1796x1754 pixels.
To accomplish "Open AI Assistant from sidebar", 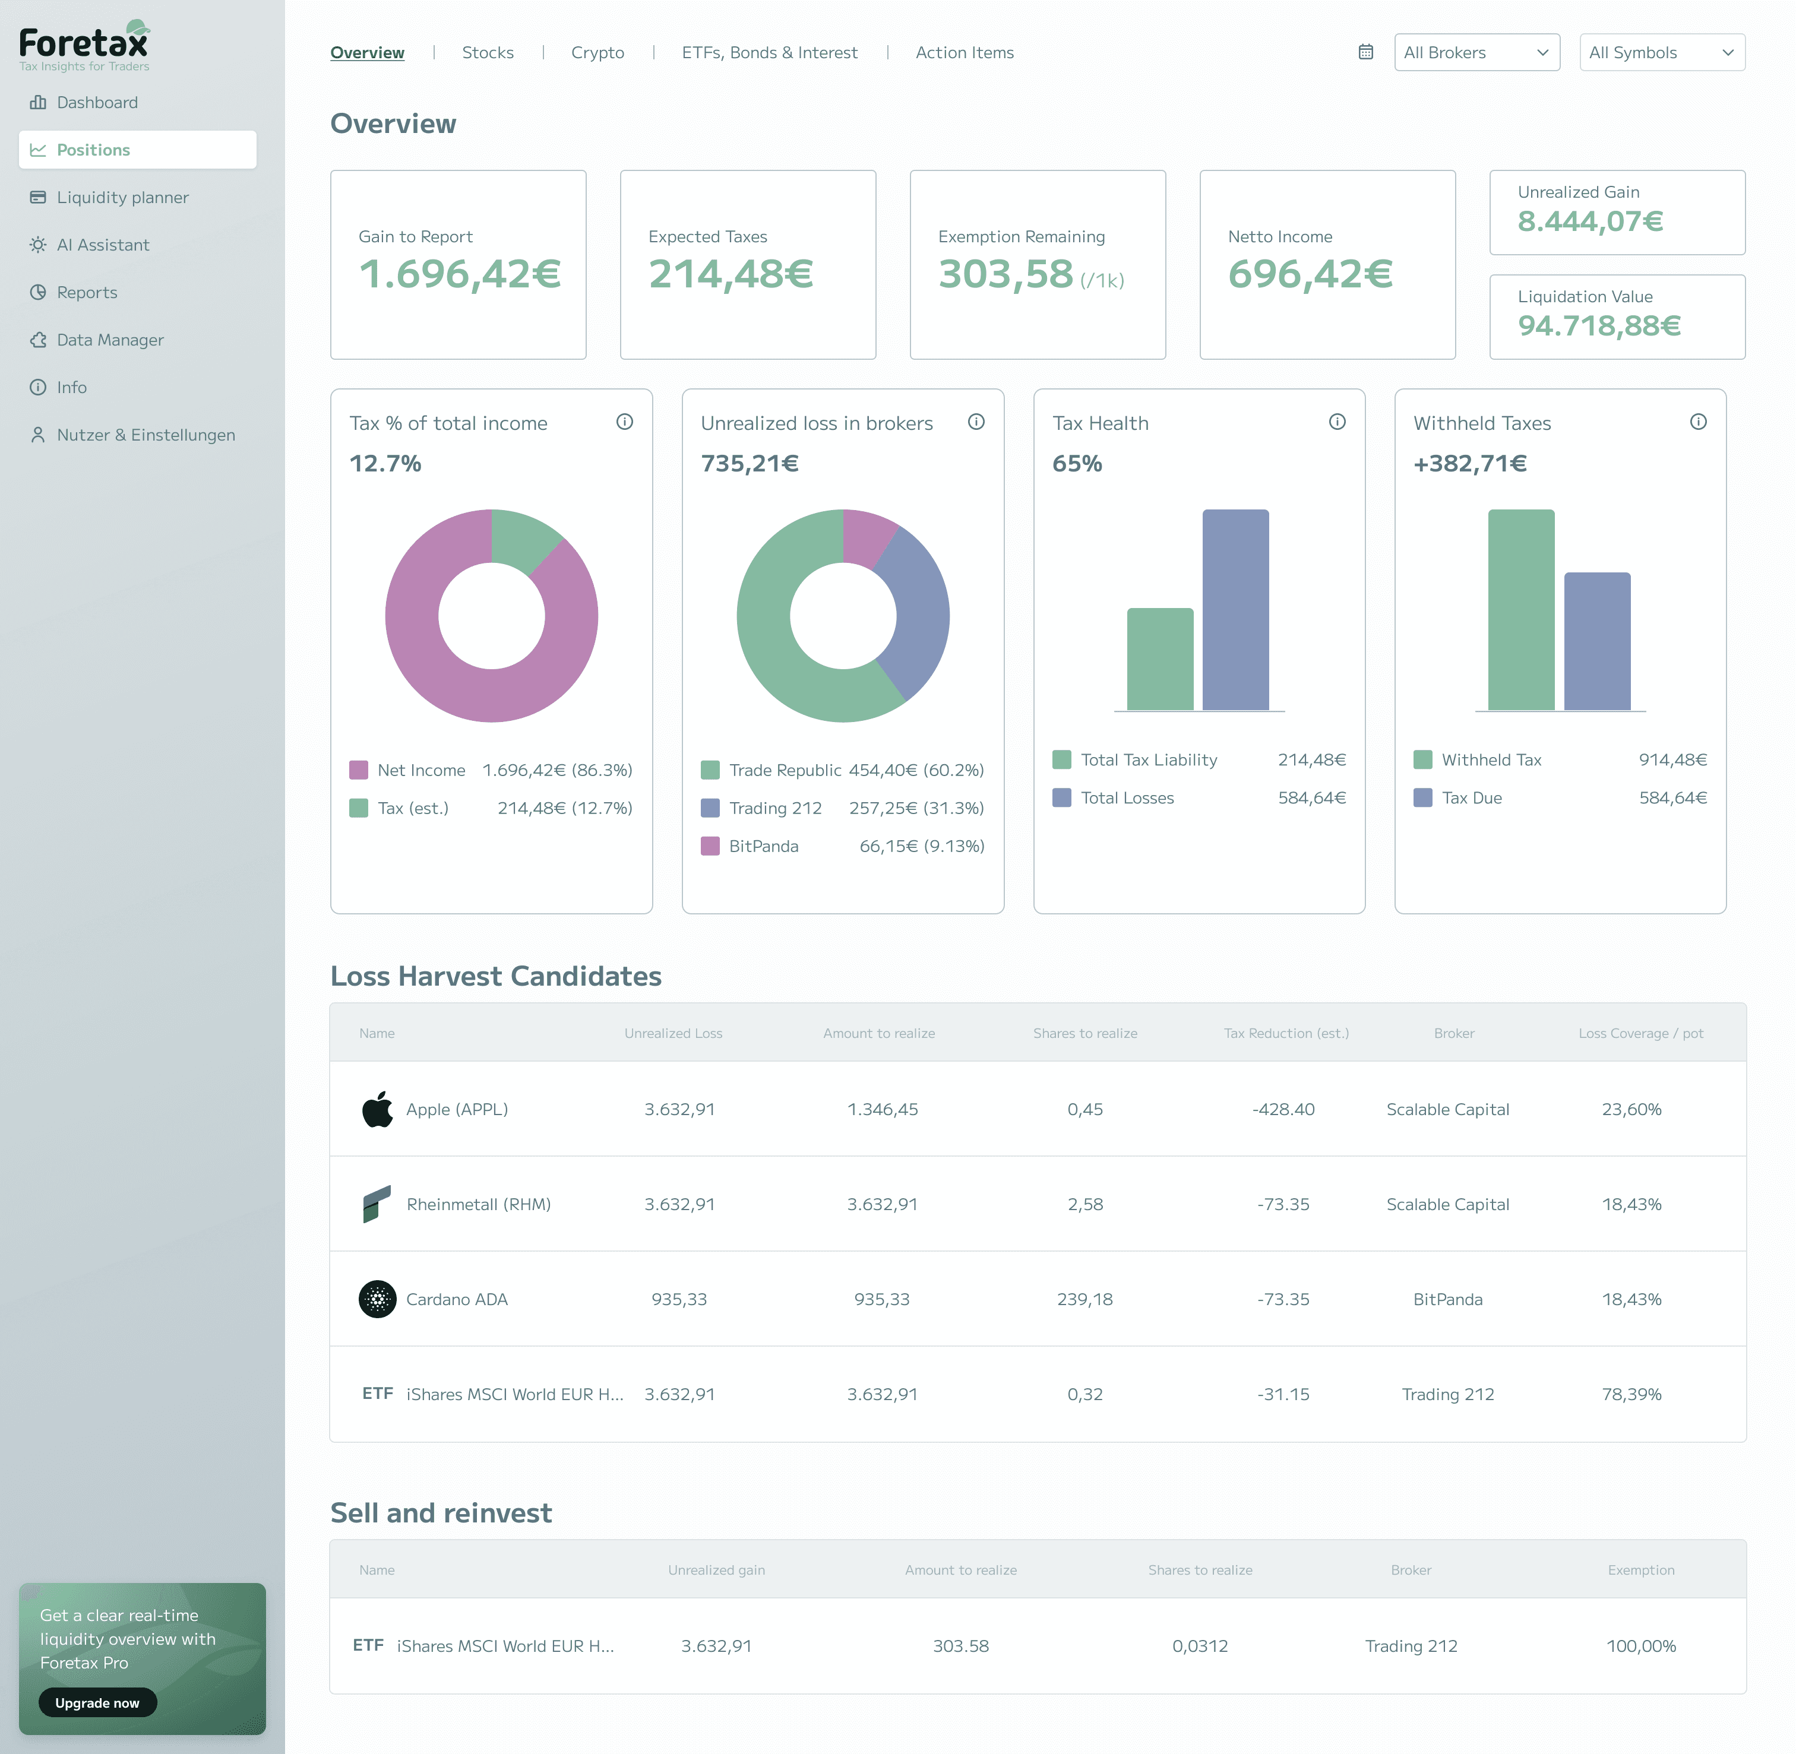I will (x=102, y=245).
